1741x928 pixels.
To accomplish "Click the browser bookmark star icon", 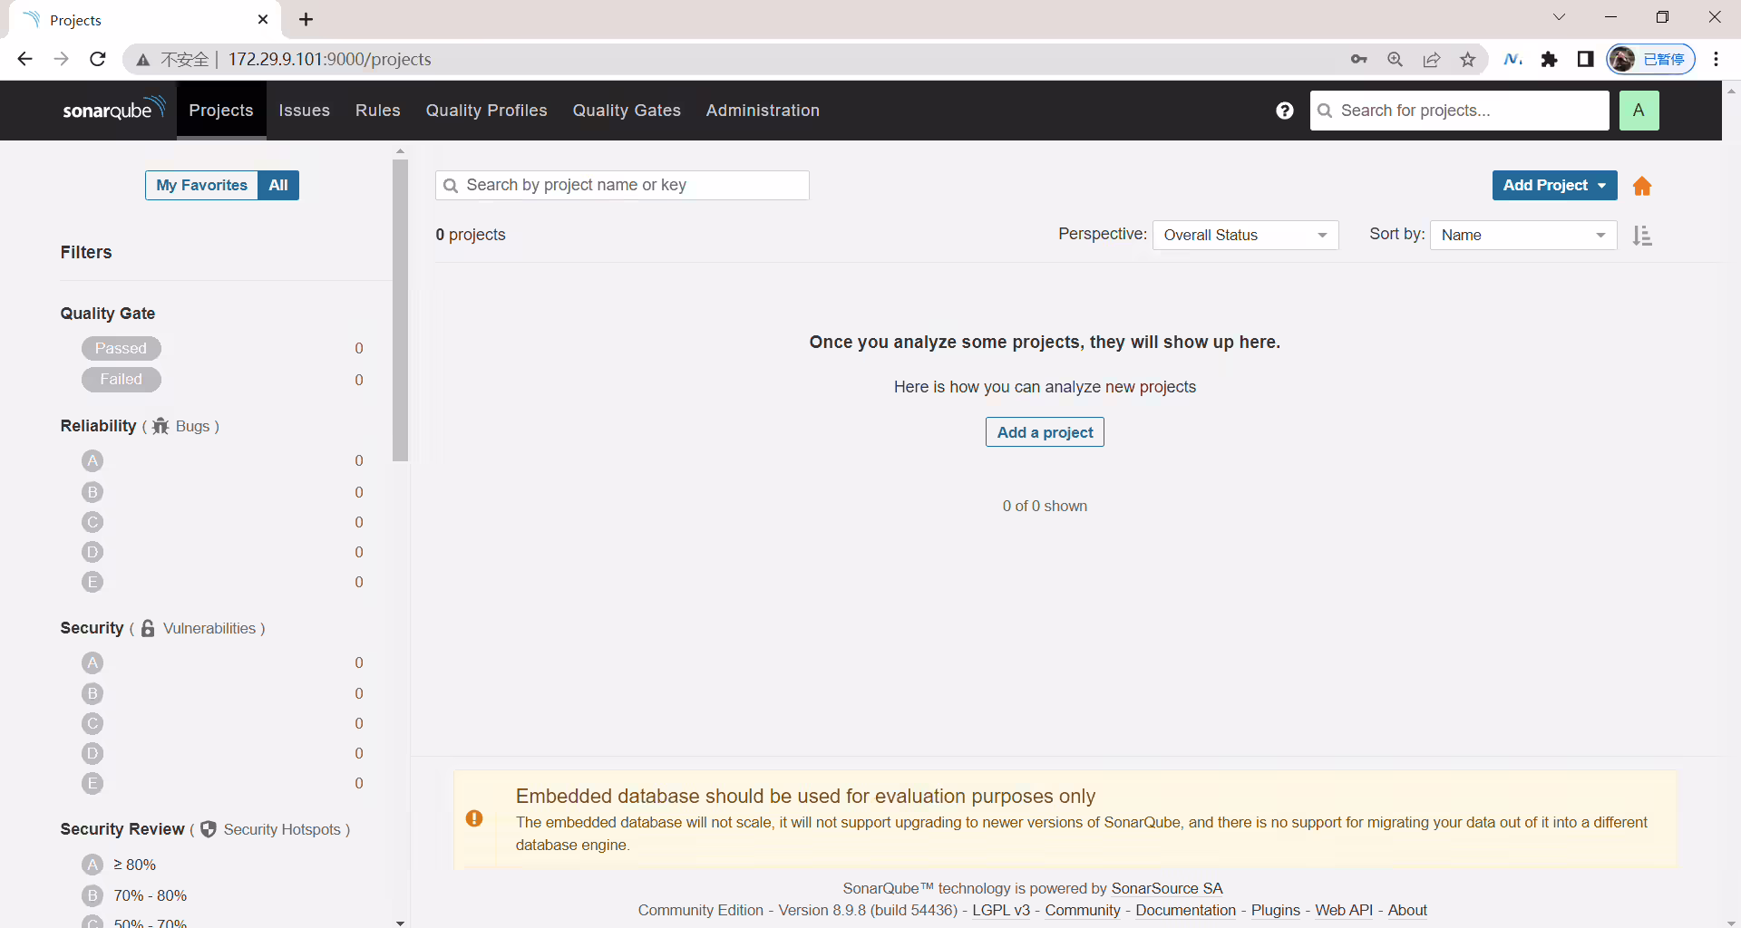I will (x=1468, y=60).
